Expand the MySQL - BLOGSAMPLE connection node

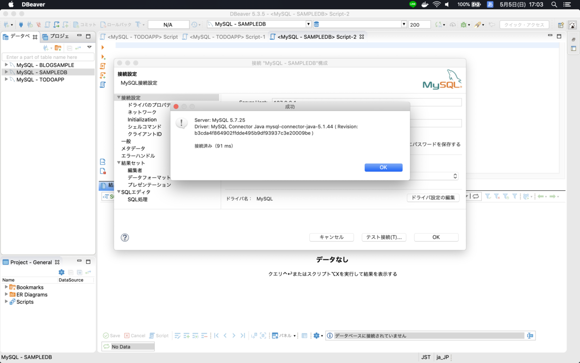tap(6, 65)
